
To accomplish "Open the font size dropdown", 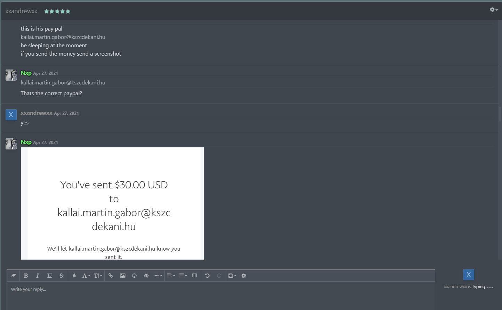I will coord(98,276).
